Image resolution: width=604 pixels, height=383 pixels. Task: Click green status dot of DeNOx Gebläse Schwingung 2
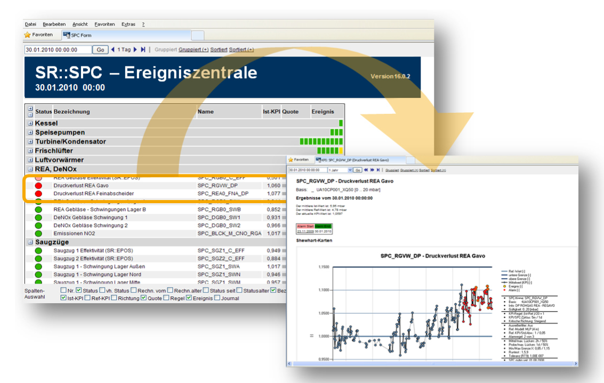click(38, 226)
